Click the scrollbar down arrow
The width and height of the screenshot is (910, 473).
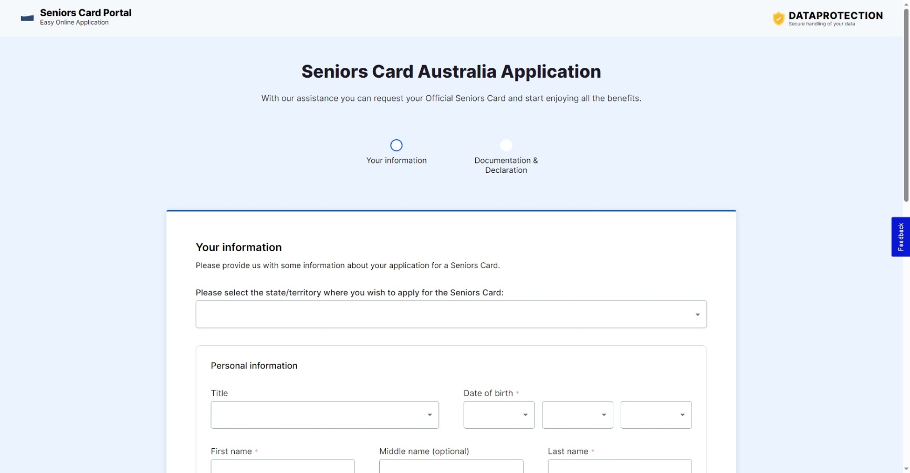[906, 469]
